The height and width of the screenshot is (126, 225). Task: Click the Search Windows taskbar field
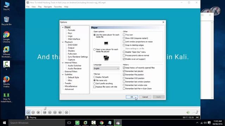pos(37,123)
